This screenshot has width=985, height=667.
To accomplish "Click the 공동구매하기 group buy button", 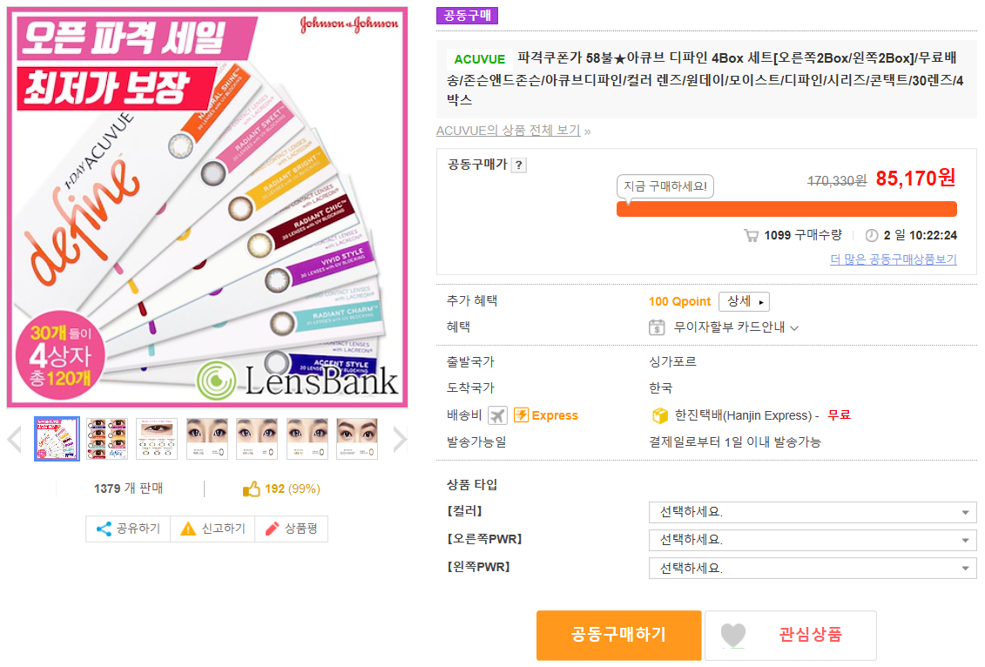I will 618,635.
